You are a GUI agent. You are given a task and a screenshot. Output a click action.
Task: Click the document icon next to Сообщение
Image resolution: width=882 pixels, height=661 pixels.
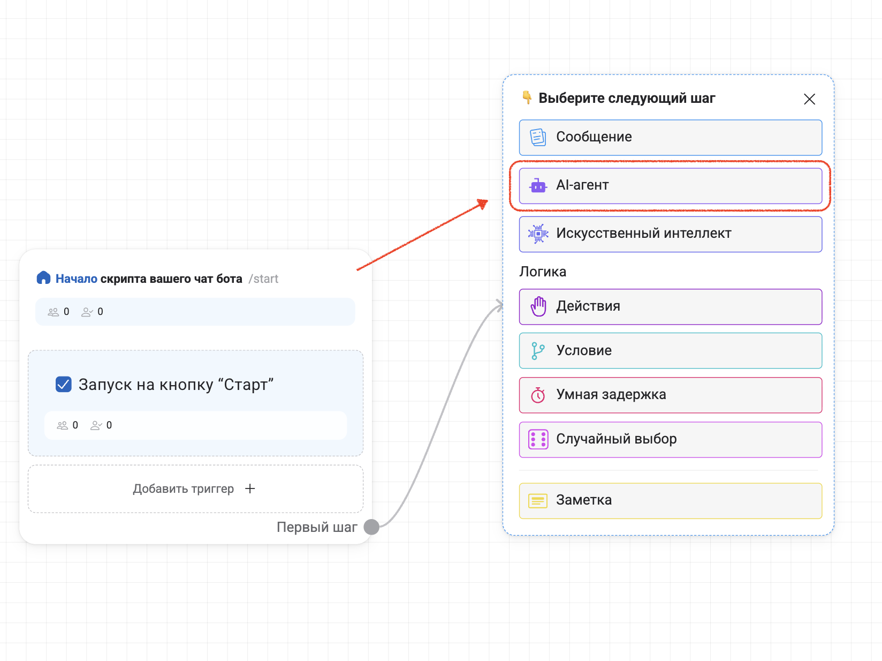[x=538, y=137]
